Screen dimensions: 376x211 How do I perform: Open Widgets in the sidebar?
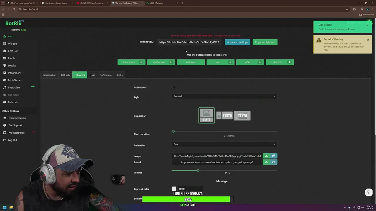12,44
